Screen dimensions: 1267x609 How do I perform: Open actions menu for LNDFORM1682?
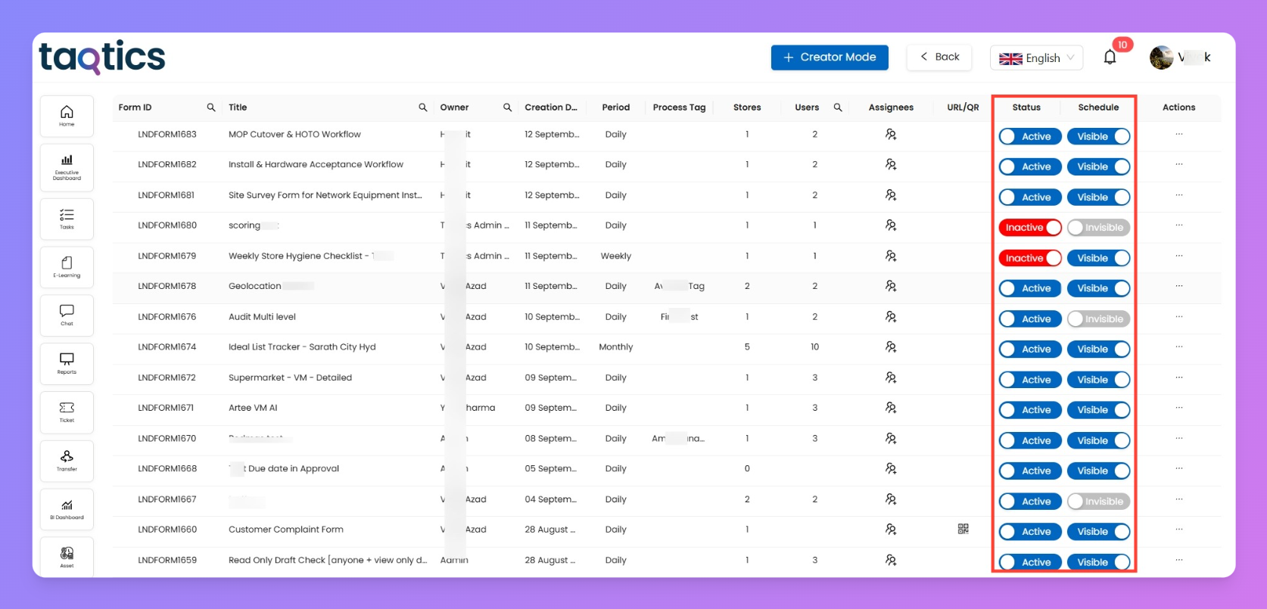coord(1178,165)
